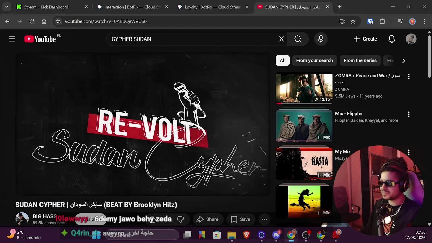This screenshot has width=432, height=243.
Task: Open Chrome three-dot menu
Action: click(424, 21)
